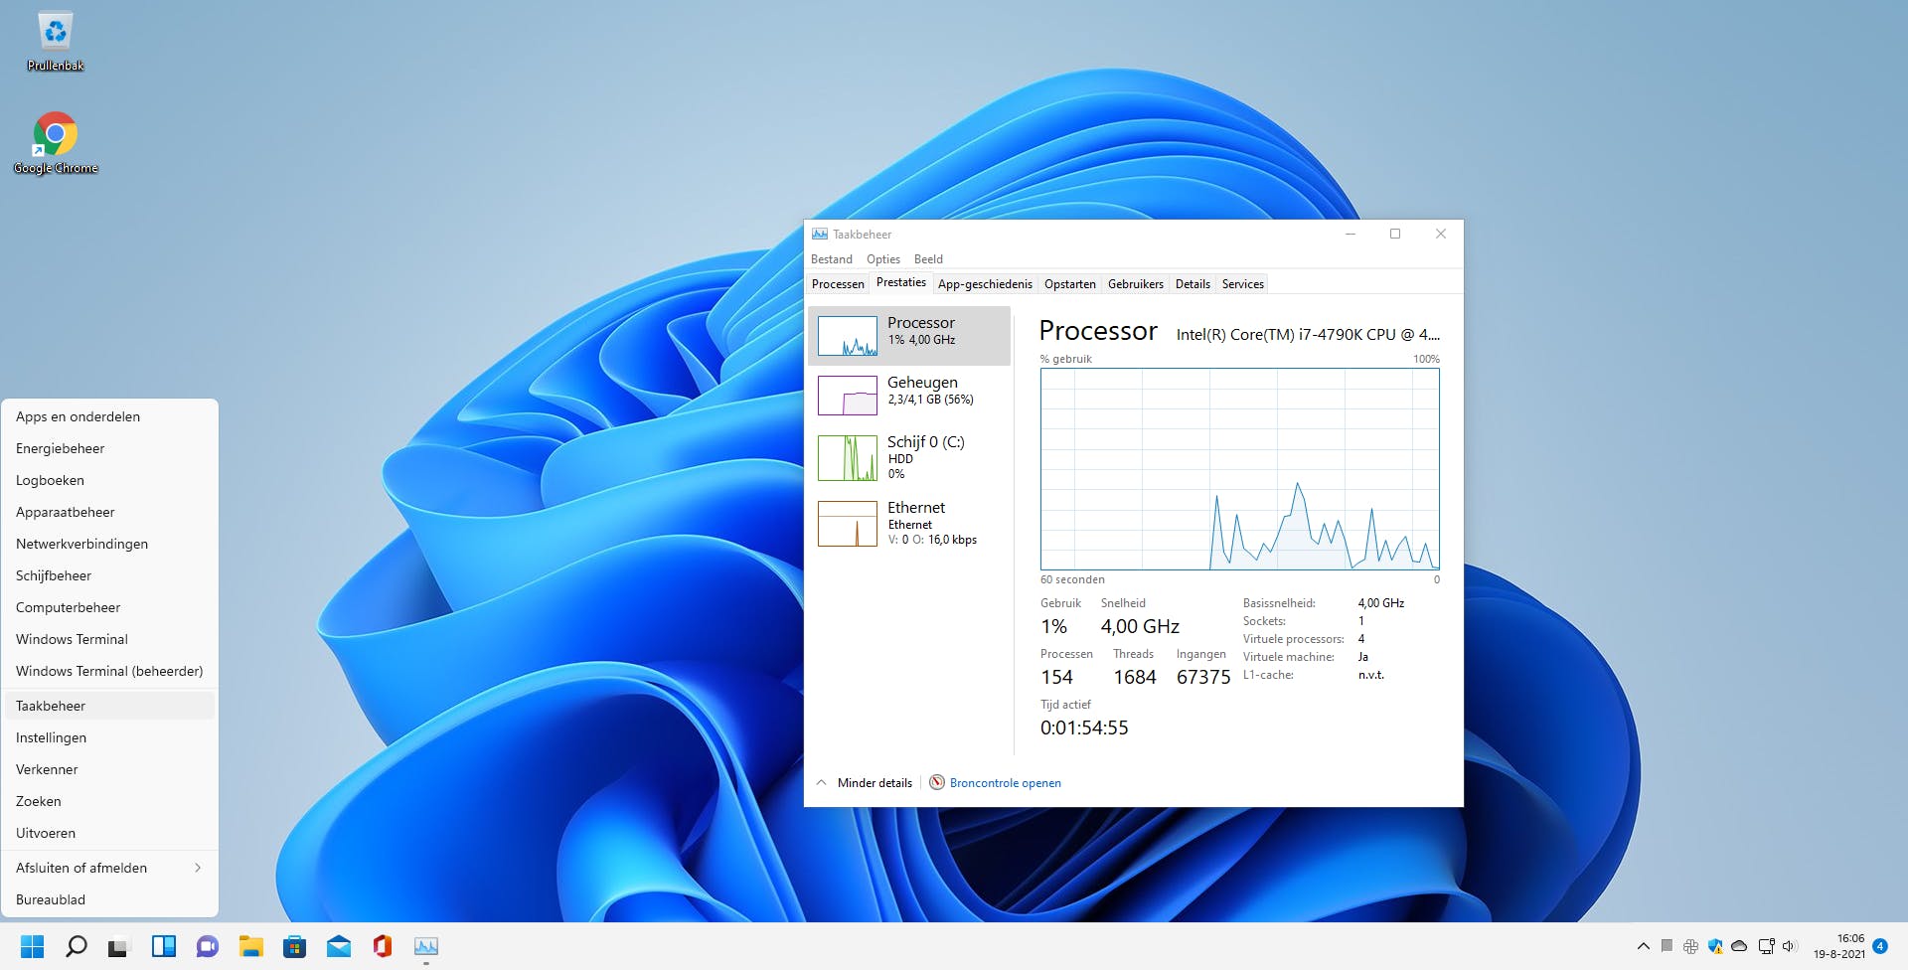Screen dimensions: 1908x970
Task: Open the Opties menu
Action: (883, 259)
